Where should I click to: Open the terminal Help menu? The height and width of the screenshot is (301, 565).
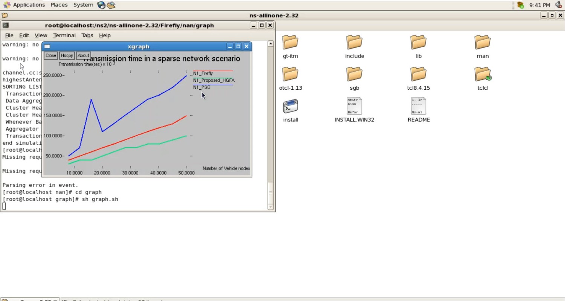pyautogui.click(x=105, y=35)
